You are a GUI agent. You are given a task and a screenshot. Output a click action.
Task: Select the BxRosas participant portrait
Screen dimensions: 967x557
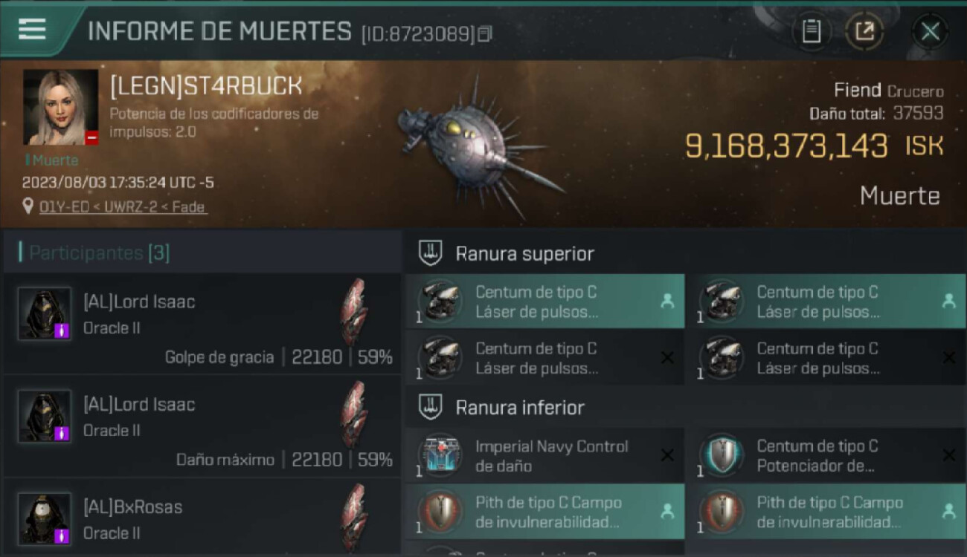coord(45,518)
